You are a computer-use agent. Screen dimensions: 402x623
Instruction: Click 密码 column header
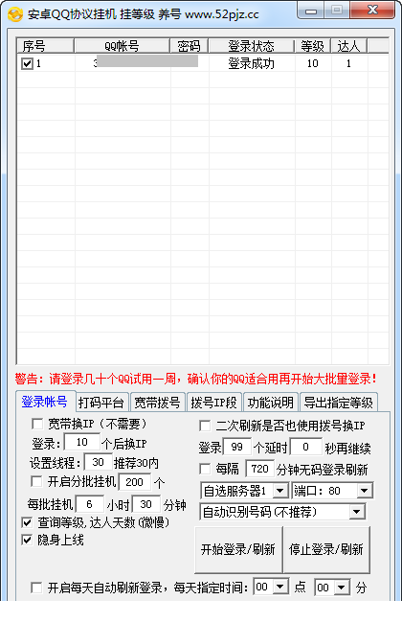(190, 46)
